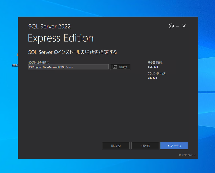Click the smiley feedback icon
Viewport: 215px width, 173px height.
click(x=171, y=26)
